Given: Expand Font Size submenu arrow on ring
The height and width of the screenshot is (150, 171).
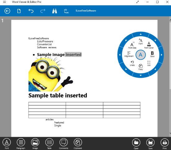Looking at the screenshot, I should (126, 41).
